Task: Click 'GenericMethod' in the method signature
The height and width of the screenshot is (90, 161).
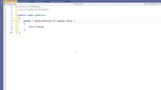Action: pos(43,21)
